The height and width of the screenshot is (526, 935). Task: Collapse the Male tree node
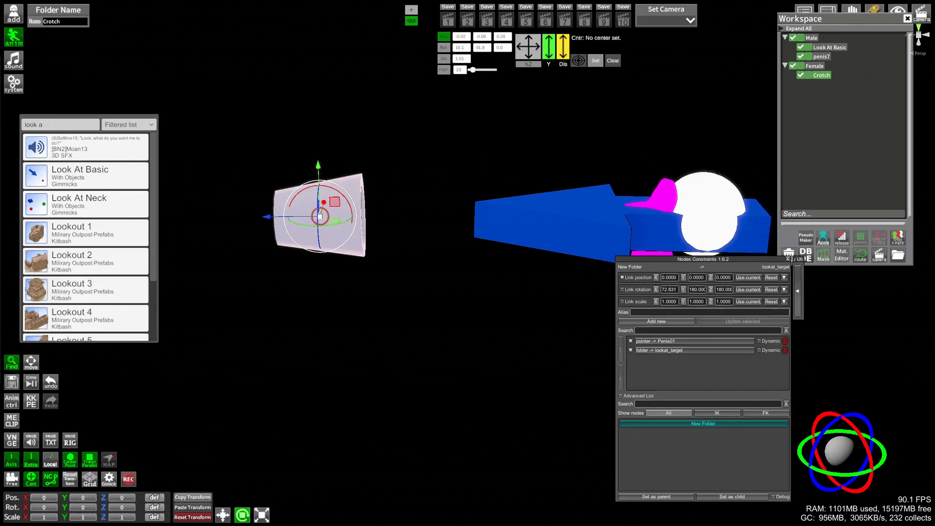(x=785, y=38)
